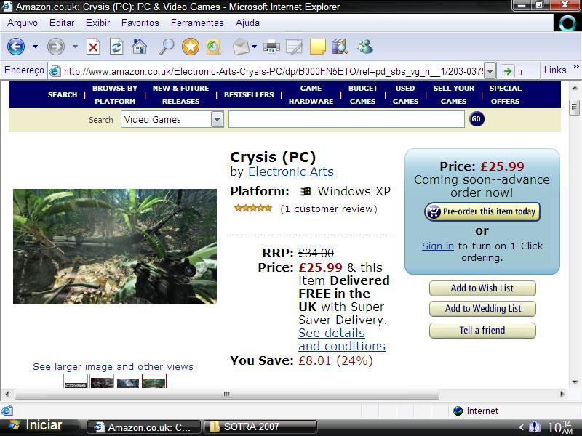The image size is (582, 436).
Task: Open Budget Games navigation item
Action: (x=362, y=94)
